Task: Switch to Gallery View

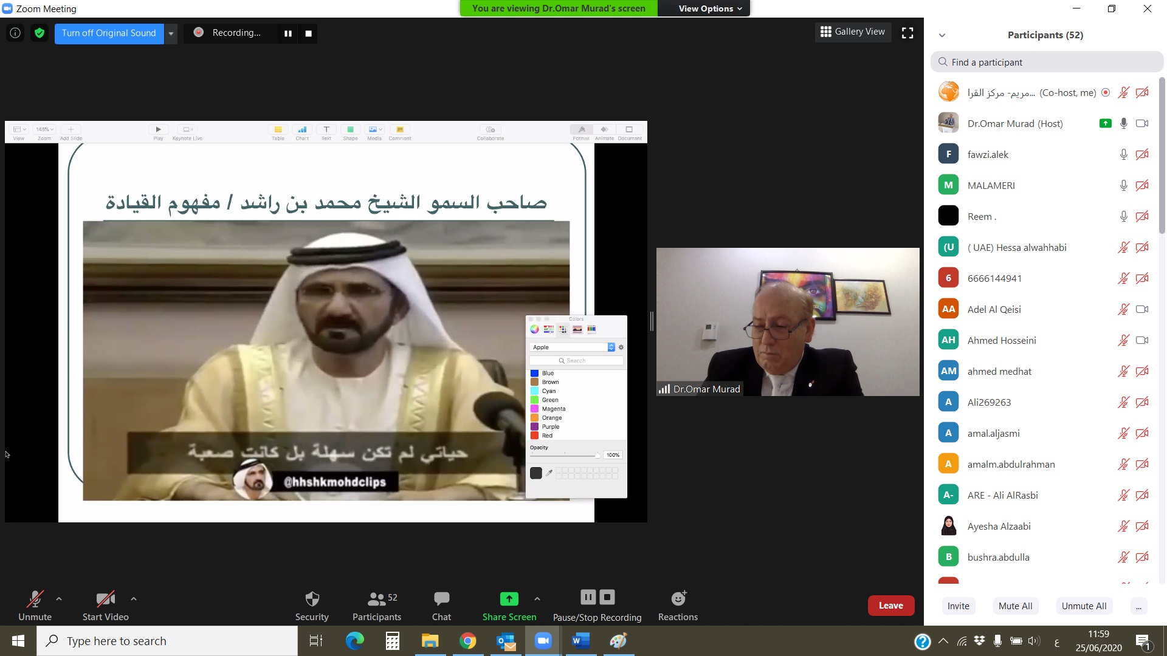Action: click(853, 32)
